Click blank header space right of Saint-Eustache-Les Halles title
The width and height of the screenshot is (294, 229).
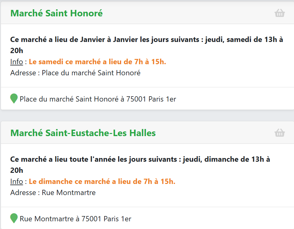tap(214, 133)
